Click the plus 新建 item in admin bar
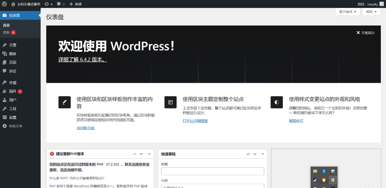 click(x=75, y=4)
